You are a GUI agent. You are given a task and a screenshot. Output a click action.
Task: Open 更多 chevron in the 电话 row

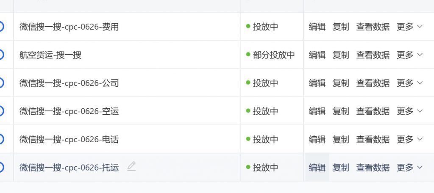tap(420, 139)
